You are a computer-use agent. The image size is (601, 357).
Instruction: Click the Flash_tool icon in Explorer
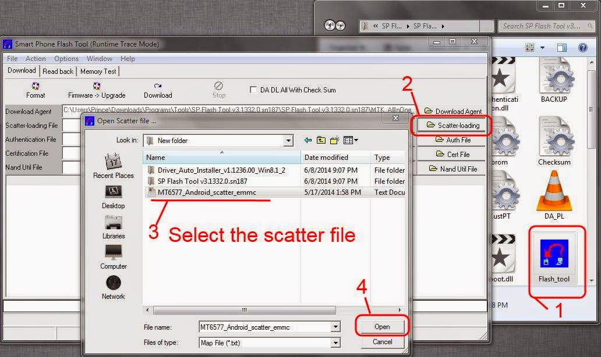click(554, 259)
